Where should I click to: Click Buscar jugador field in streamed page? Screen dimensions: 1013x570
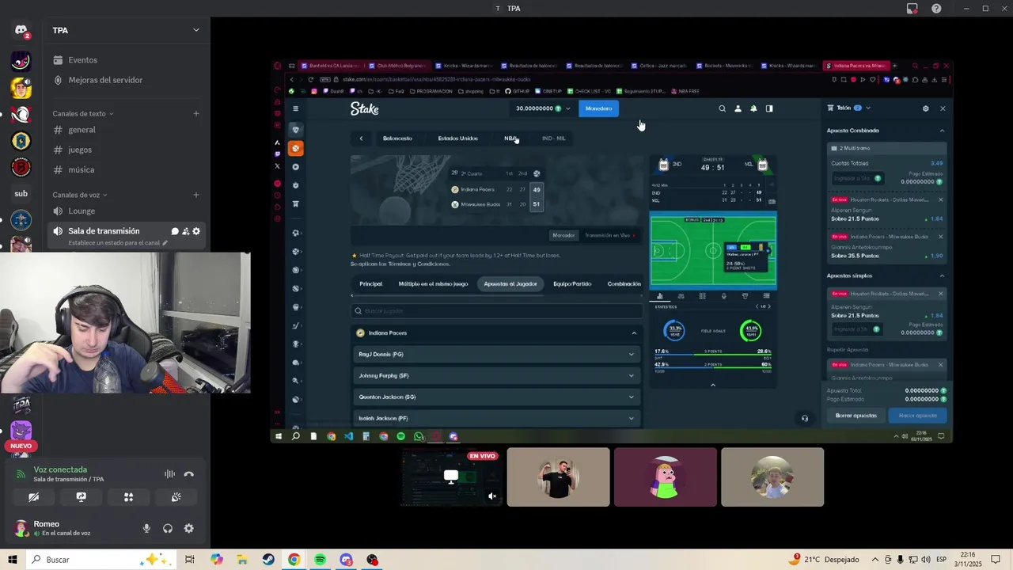click(496, 311)
